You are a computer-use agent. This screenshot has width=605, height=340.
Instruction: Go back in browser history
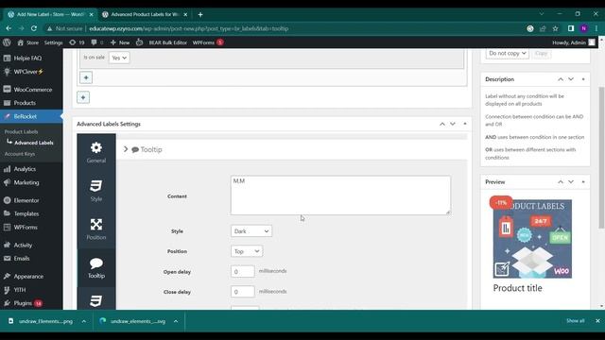point(9,28)
